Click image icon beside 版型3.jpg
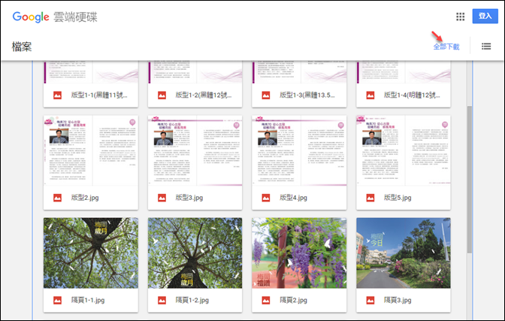Viewport: 505px width, 321px height. [162, 198]
